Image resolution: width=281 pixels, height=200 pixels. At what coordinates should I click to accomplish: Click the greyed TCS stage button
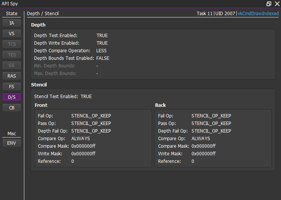pyautogui.click(x=12, y=44)
